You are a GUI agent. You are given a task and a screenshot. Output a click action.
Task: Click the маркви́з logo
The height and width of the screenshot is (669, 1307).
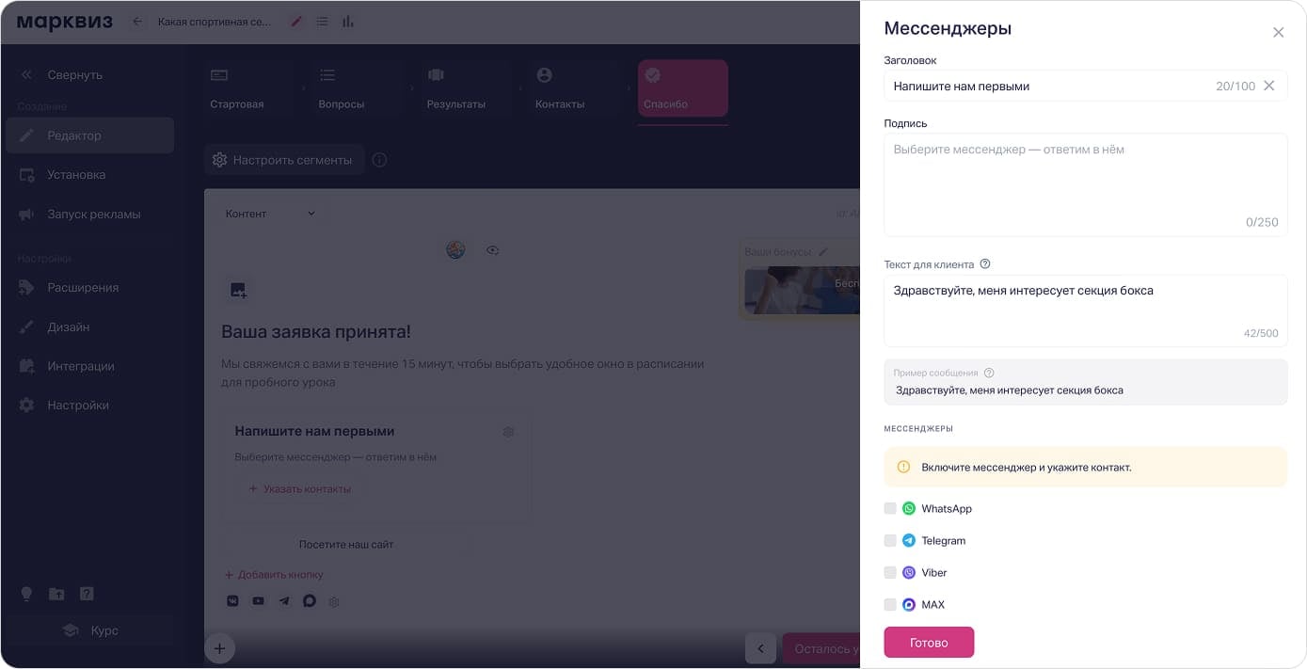(64, 22)
